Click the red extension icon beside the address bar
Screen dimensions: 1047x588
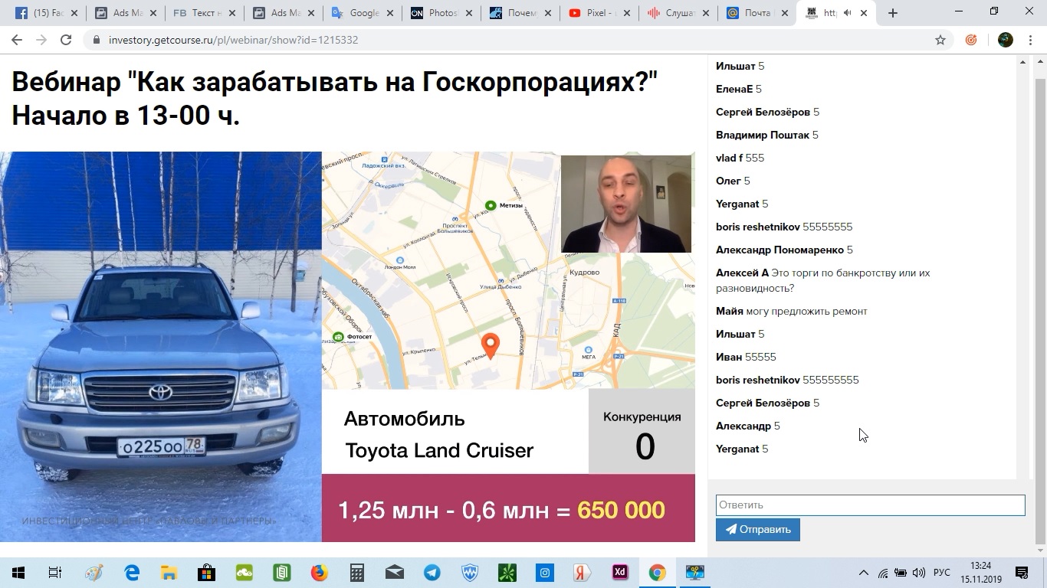(972, 39)
